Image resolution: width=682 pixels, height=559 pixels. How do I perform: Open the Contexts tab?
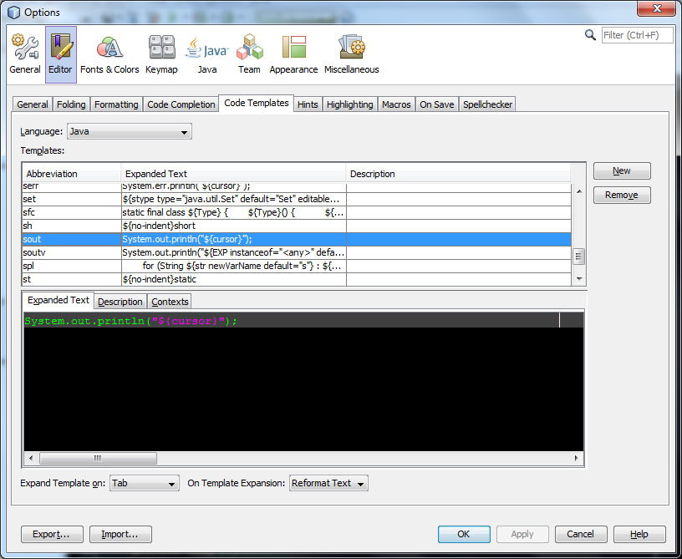coord(170,301)
